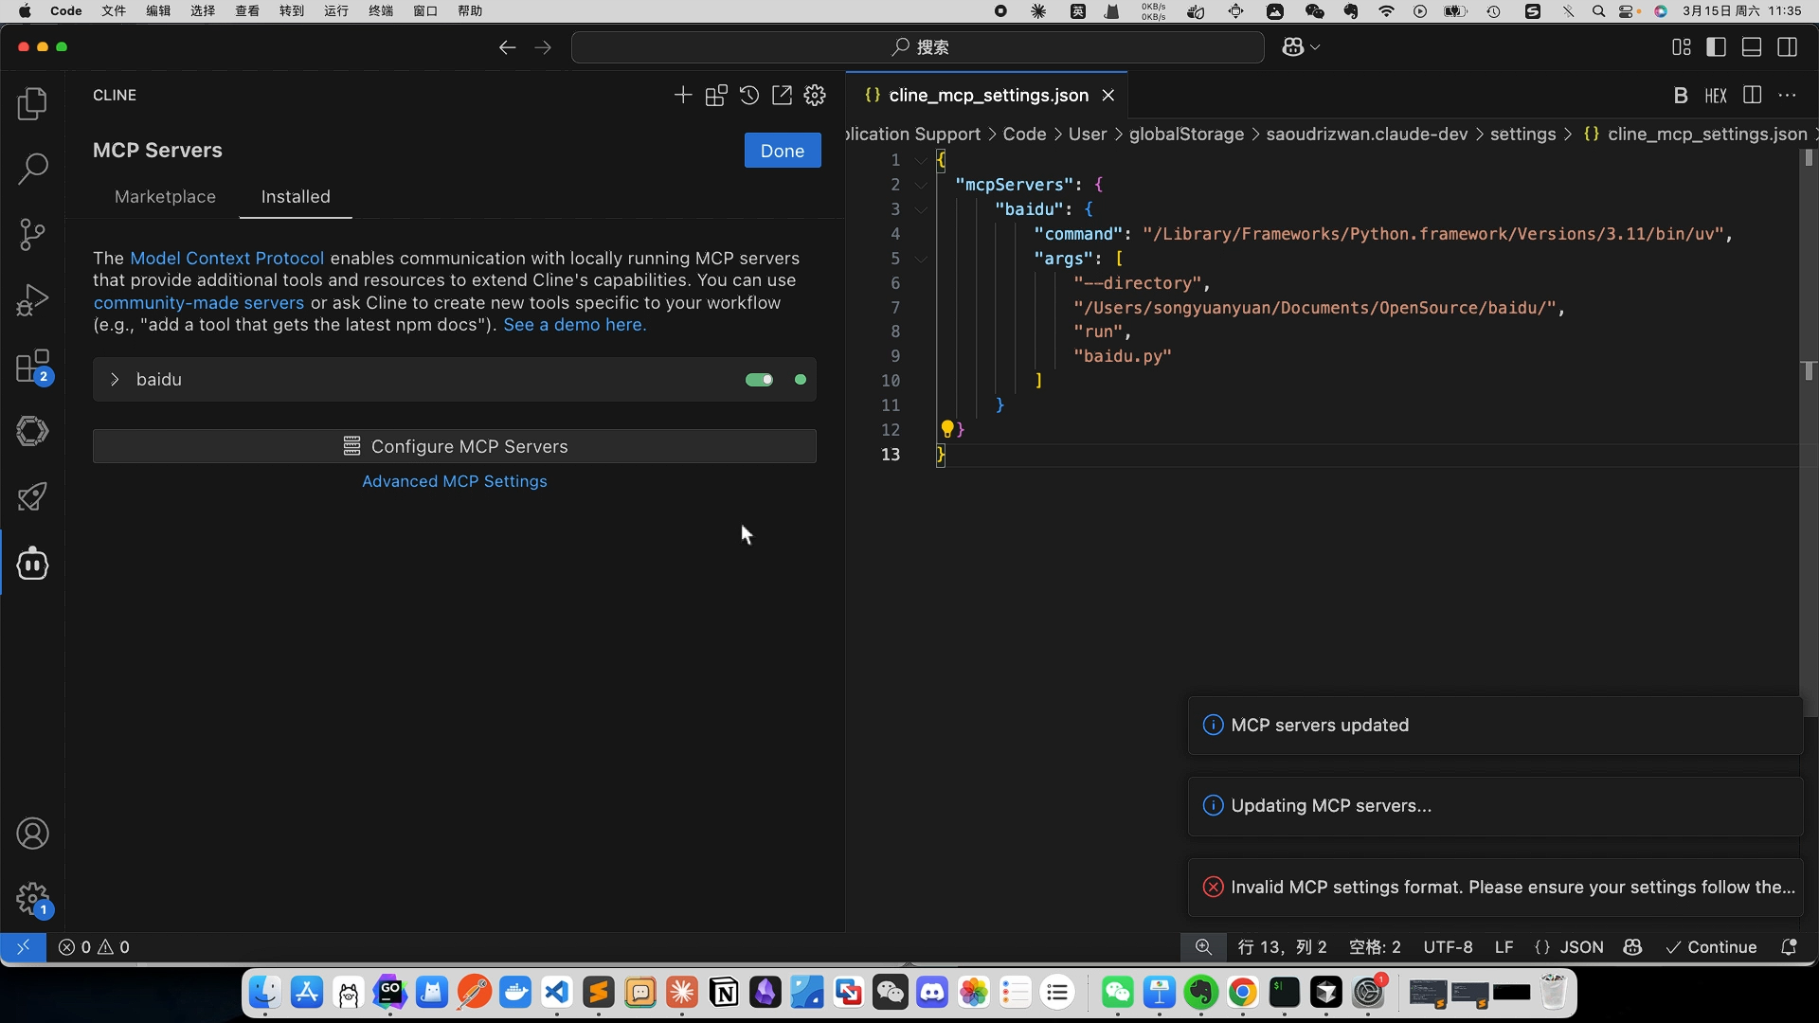Open the 查看 menu

tap(247, 11)
